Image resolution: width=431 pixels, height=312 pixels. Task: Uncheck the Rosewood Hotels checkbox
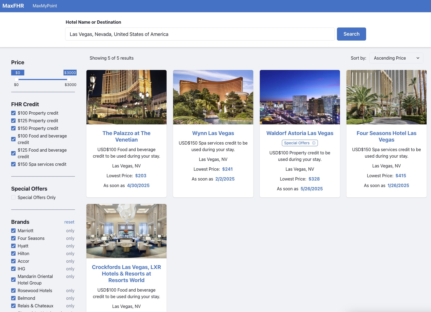(x=13, y=290)
